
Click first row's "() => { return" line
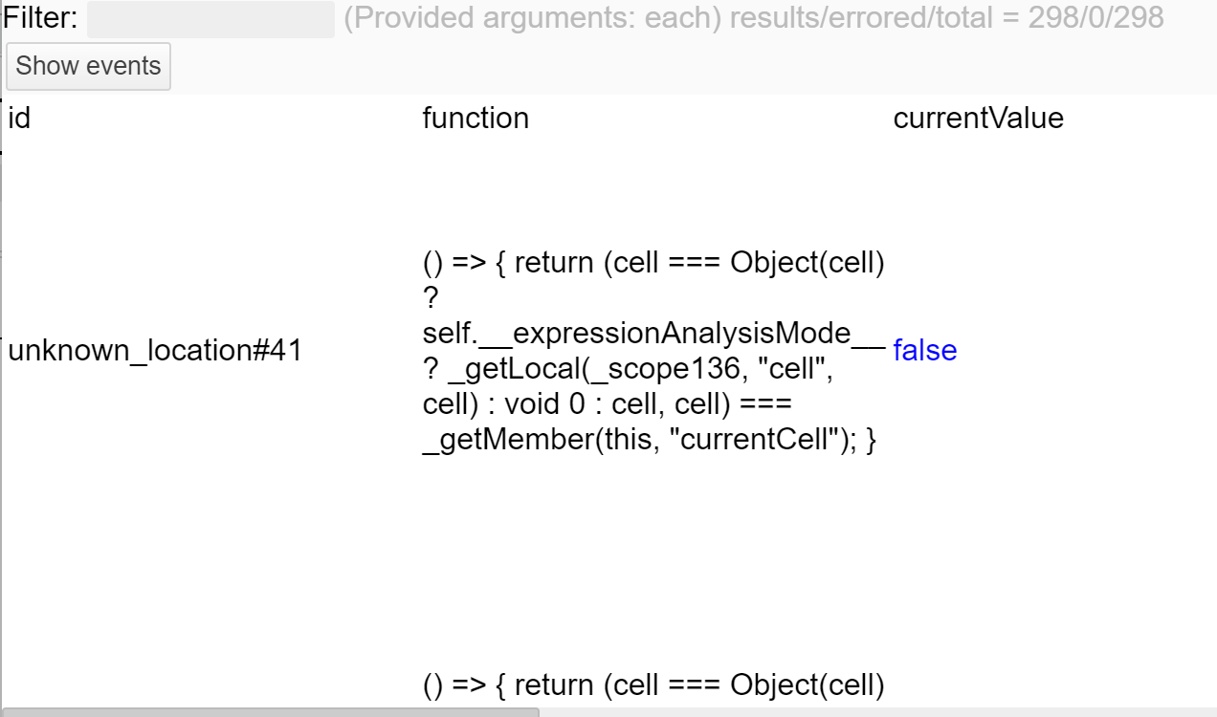(x=653, y=263)
